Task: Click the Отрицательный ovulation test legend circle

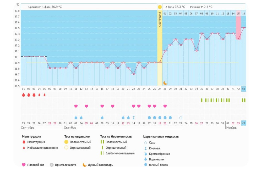Action: (x=66, y=148)
